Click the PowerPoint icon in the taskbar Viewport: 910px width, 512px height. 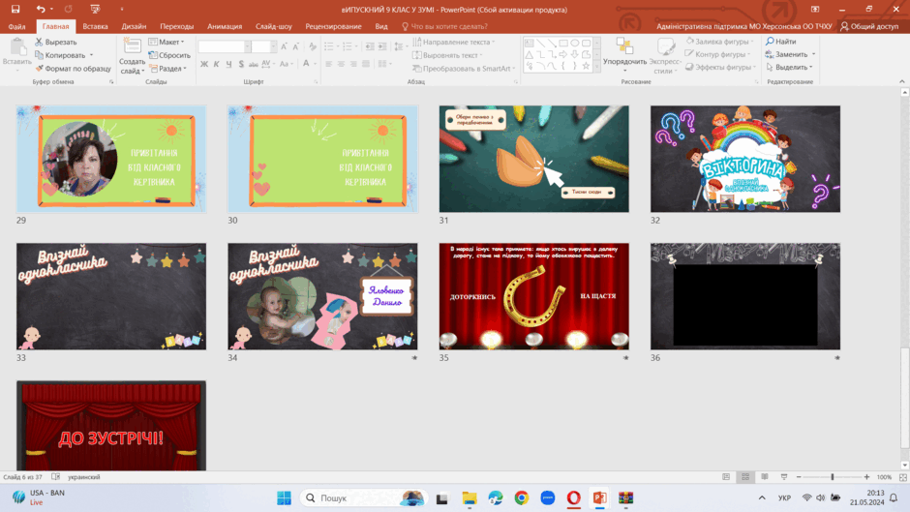599,497
